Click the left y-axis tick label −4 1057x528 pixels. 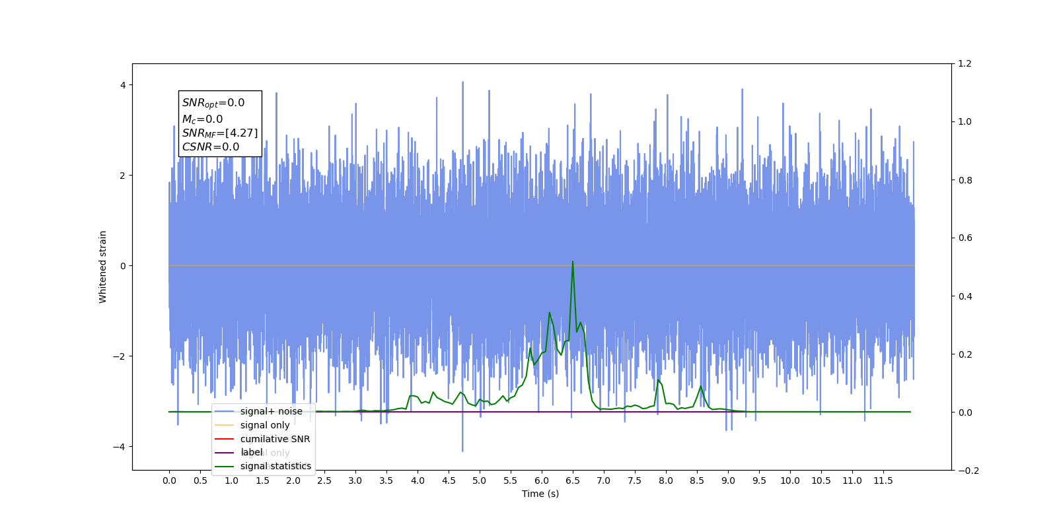(120, 447)
